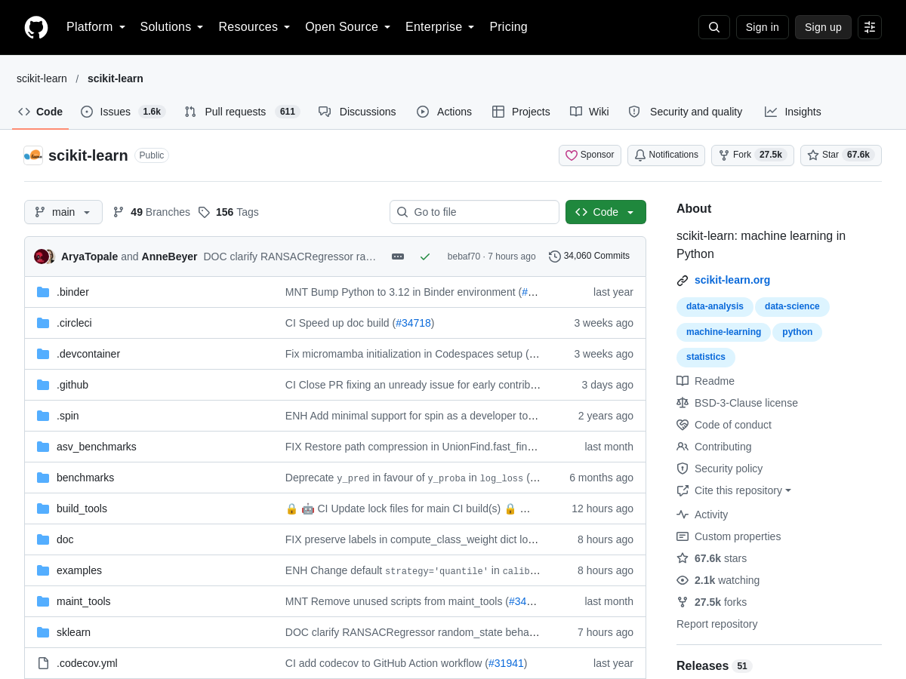Screen dimensions: 906x679
Task: Open the search magnifier in the header
Action: pyautogui.click(x=714, y=27)
